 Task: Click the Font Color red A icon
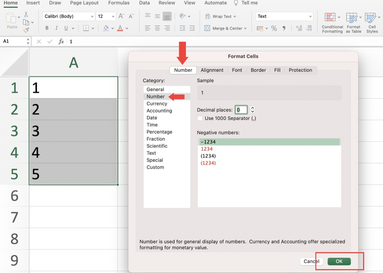point(120,28)
